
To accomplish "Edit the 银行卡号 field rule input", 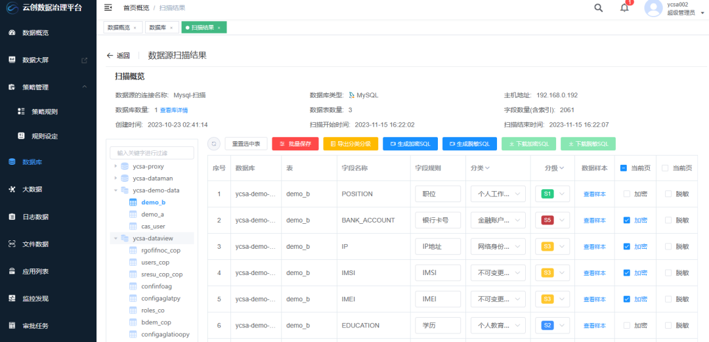I will tap(438, 220).
